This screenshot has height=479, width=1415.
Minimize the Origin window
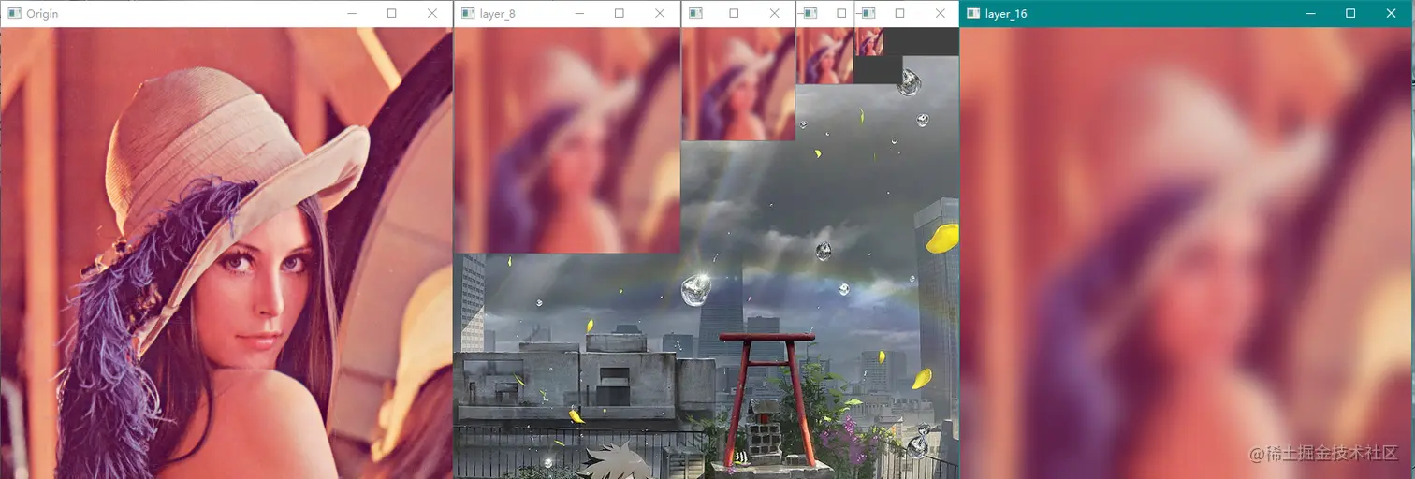coord(352,14)
